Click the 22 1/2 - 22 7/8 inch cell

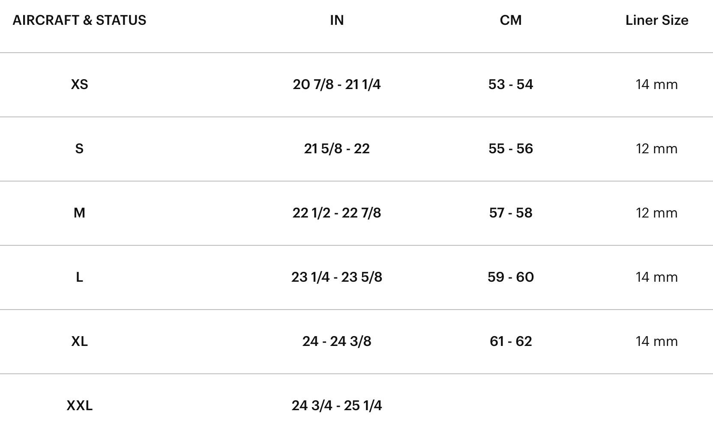tap(337, 213)
